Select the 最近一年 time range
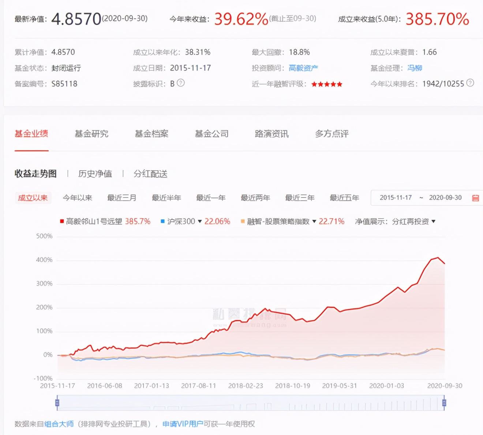Screen dimensions: 483x435 pos(211,198)
